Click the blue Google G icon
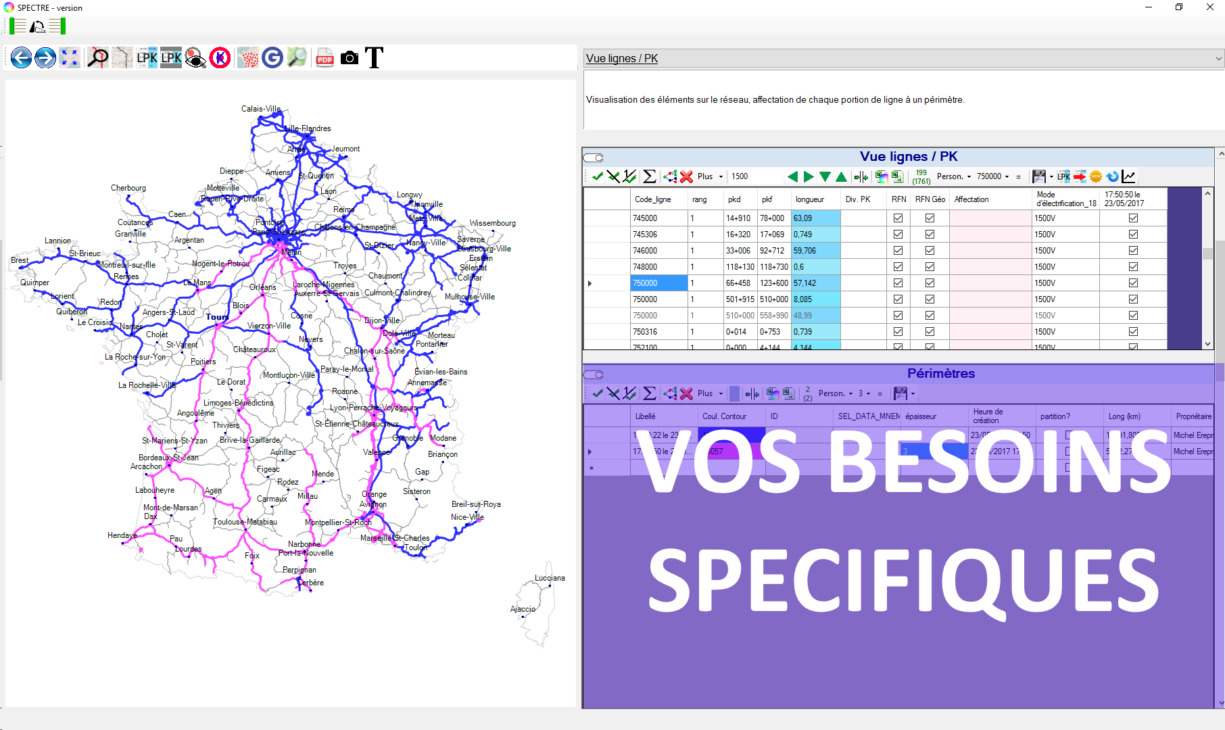The height and width of the screenshot is (730, 1225). pyautogui.click(x=272, y=58)
